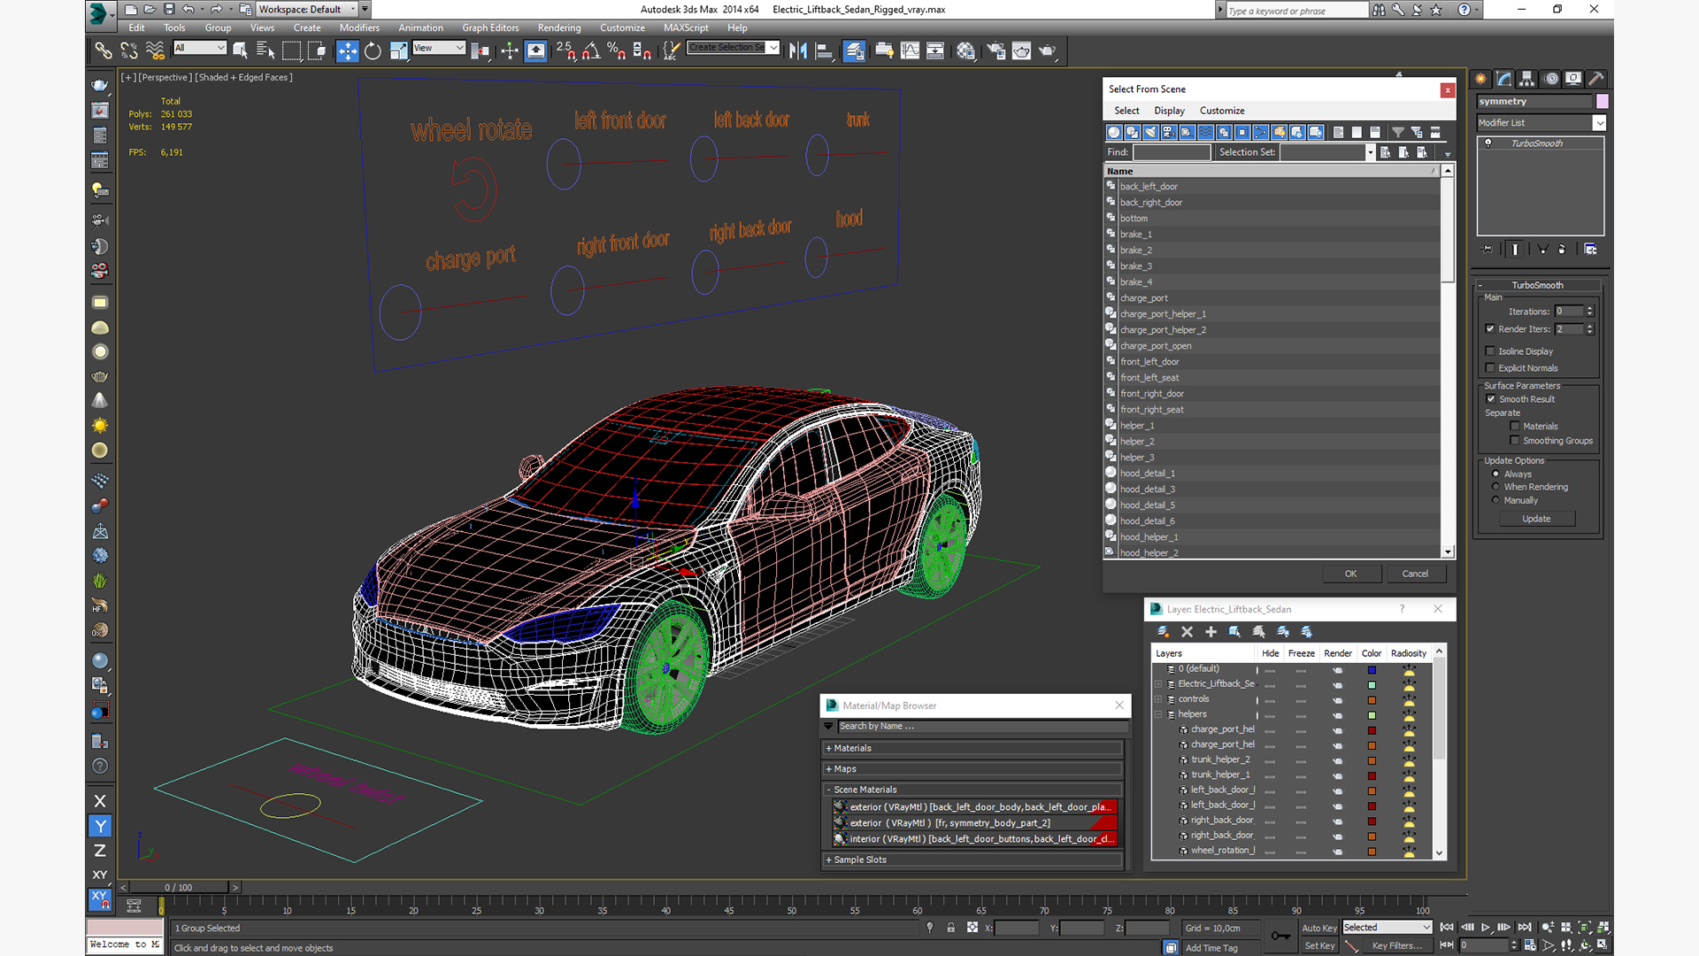Activate the Select and Move tool
Image resolution: width=1699 pixels, height=956 pixels.
pyautogui.click(x=348, y=50)
